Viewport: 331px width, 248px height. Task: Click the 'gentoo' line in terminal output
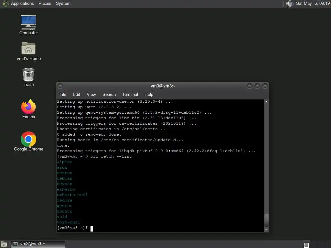(x=65, y=206)
